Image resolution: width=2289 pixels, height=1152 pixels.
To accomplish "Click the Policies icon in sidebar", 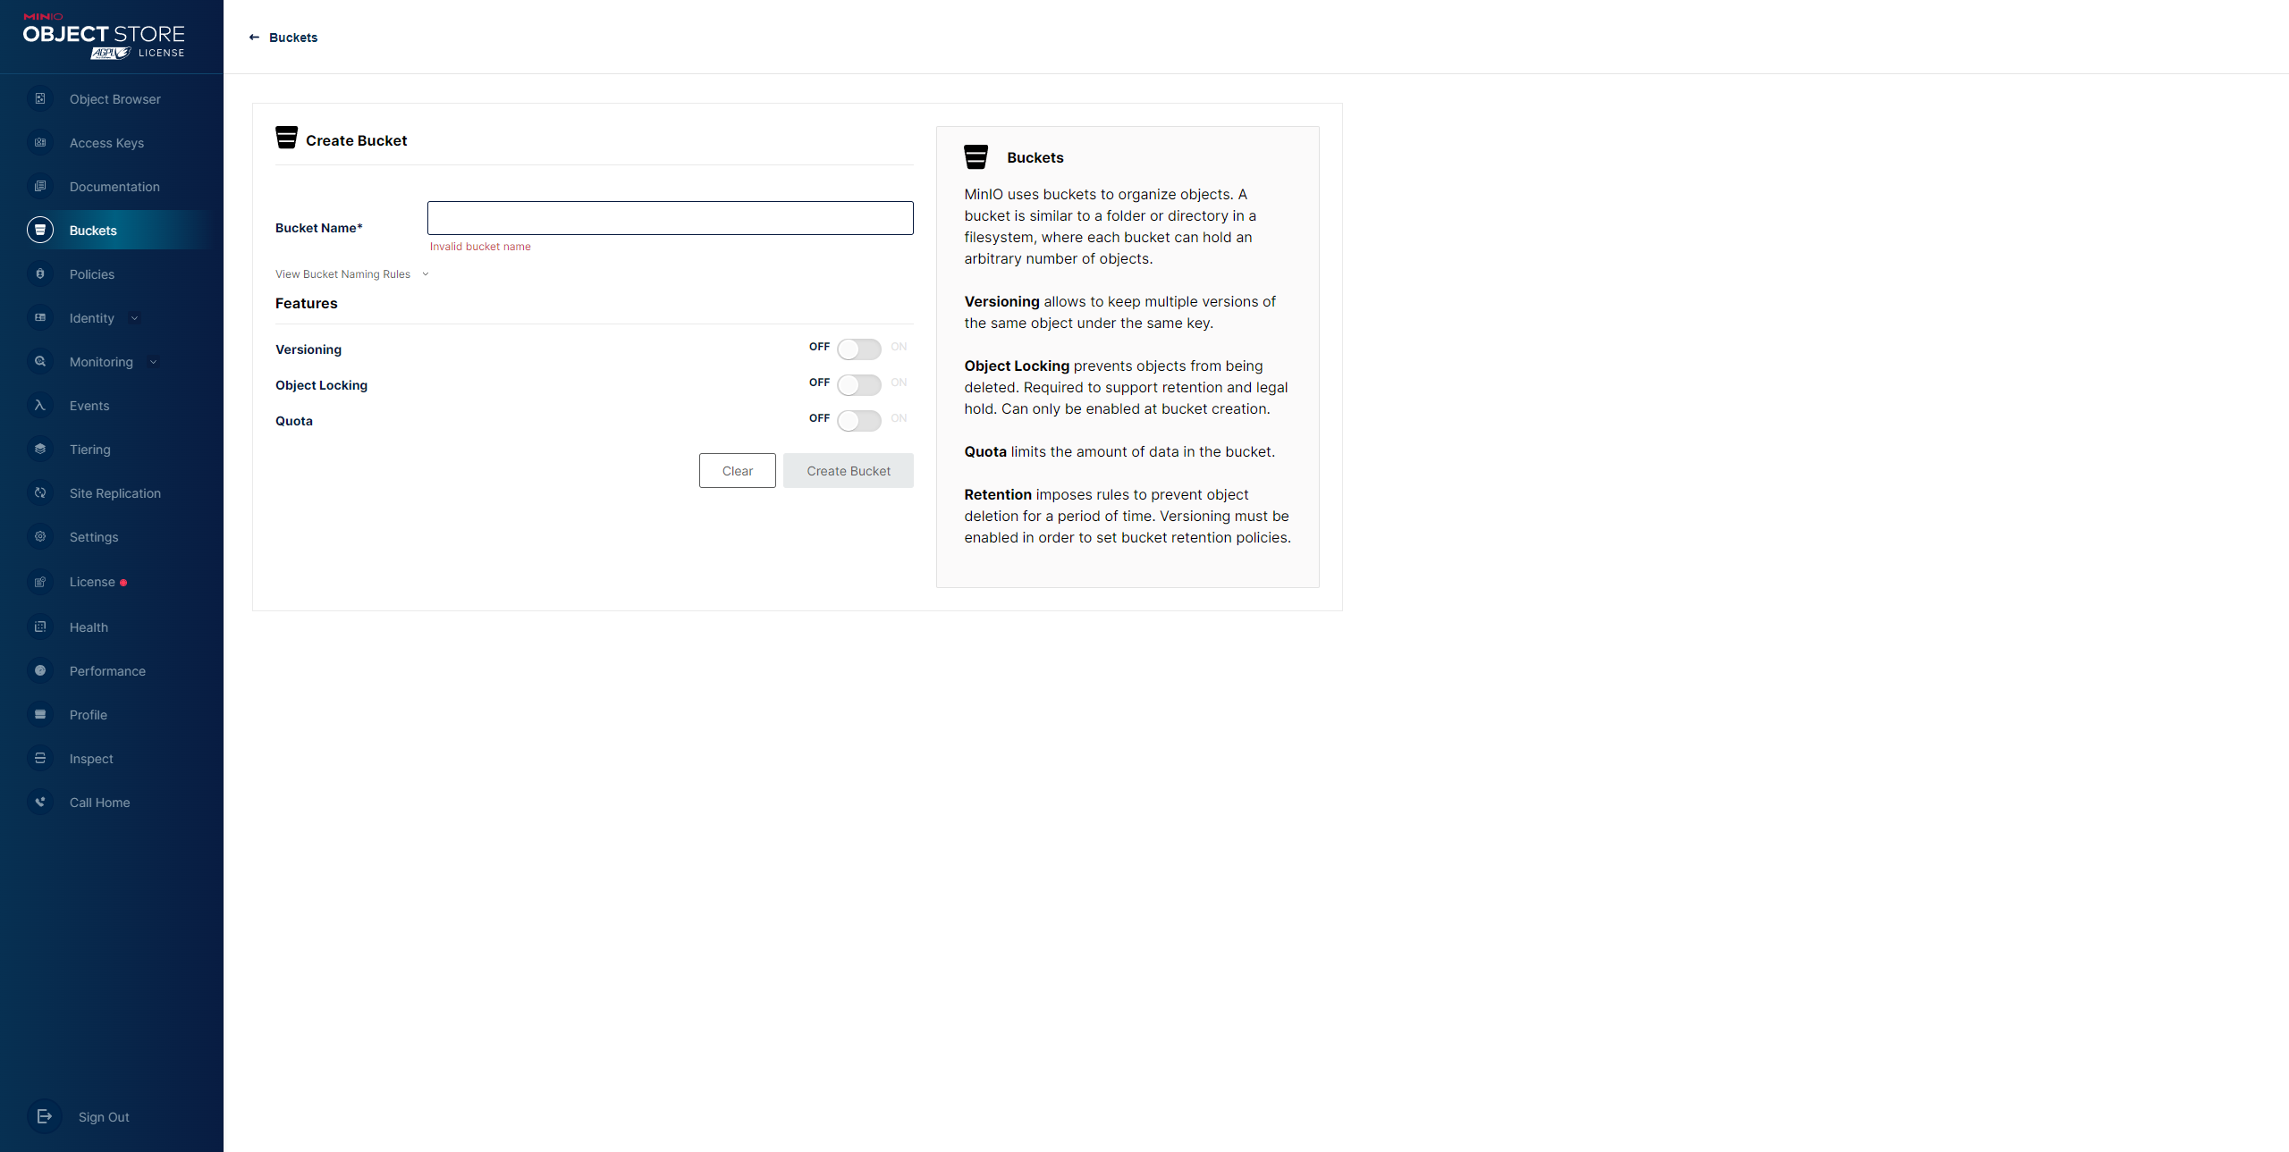I will 39,273.
